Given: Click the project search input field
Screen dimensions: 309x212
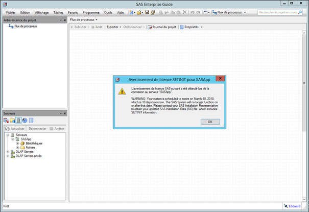Looking at the screenshot, I should [x=277, y=12].
